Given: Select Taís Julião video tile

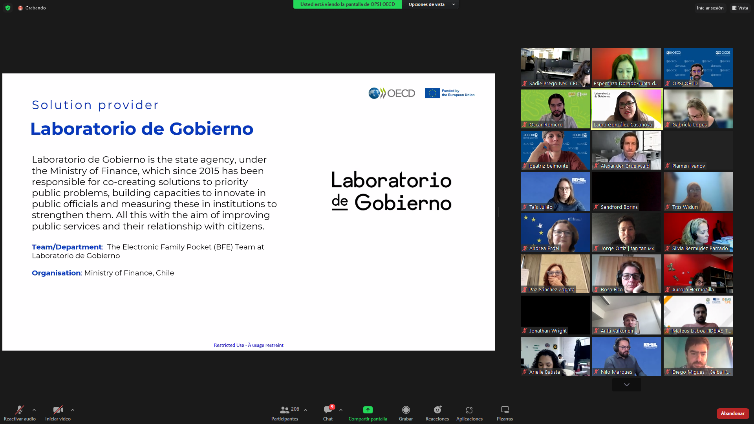Looking at the screenshot, I should point(555,191).
